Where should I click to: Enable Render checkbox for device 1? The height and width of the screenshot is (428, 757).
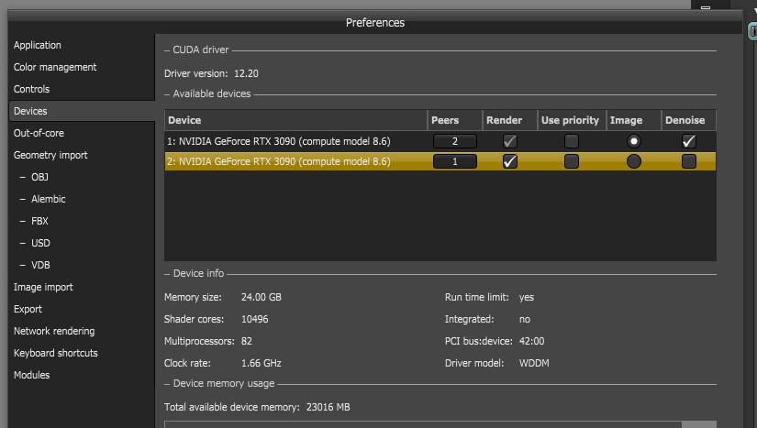click(x=510, y=141)
